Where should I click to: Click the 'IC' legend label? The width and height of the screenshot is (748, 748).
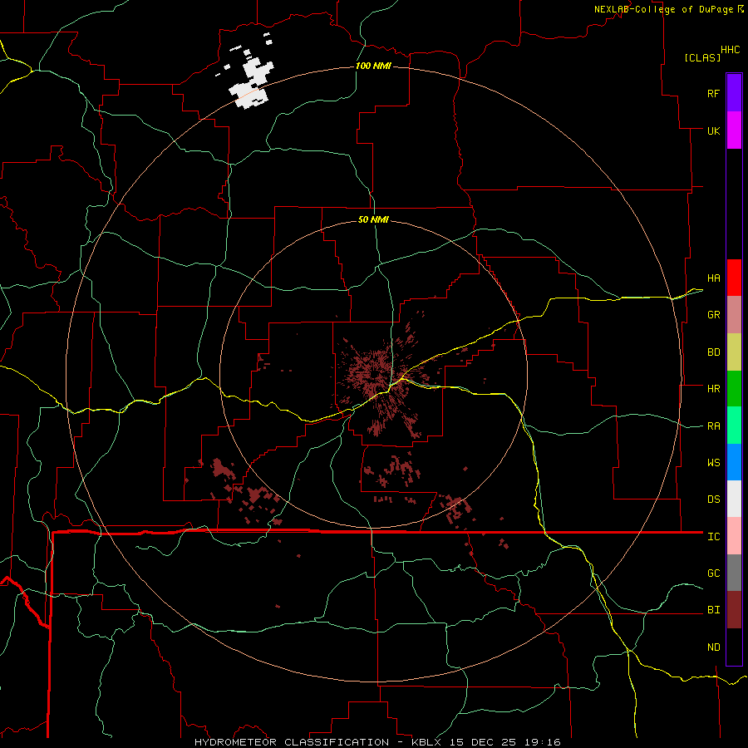(713, 537)
